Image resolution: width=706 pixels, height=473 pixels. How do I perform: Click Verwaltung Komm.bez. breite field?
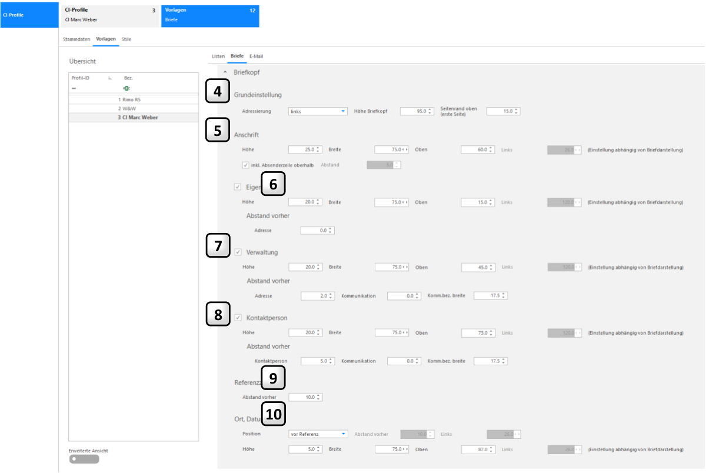click(x=491, y=296)
